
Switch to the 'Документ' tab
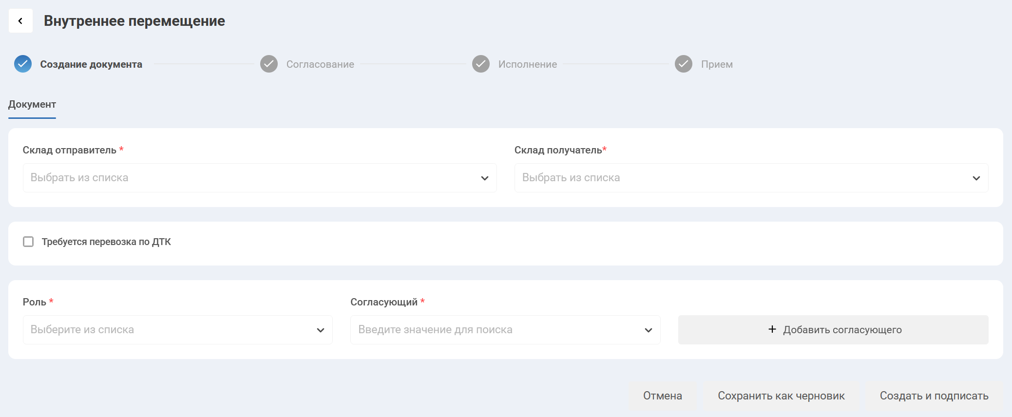(x=32, y=104)
